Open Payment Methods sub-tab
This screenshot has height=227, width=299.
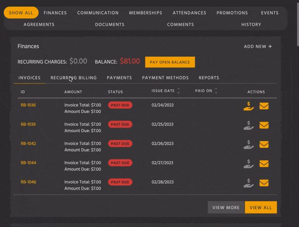coord(165,78)
